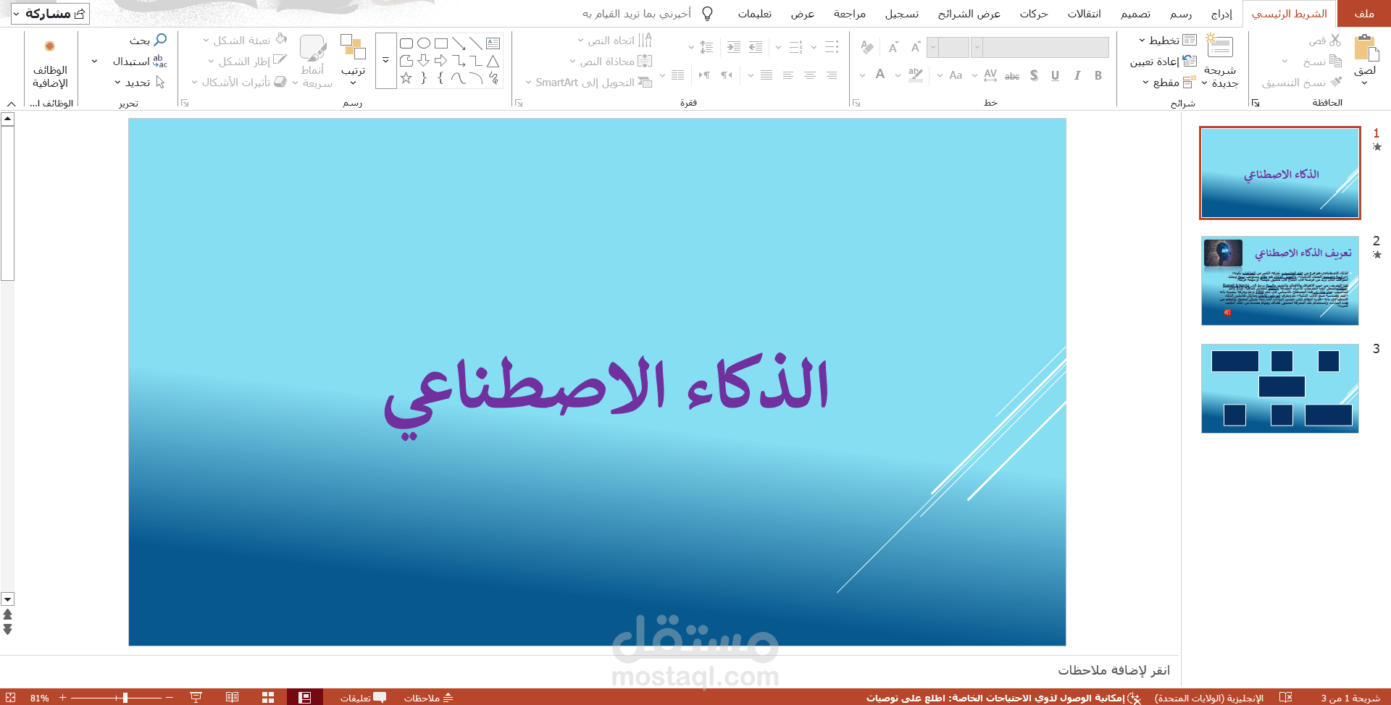Click the Select (تحديد) button
The image size is (1391, 705).
click(x=140, y=83)
